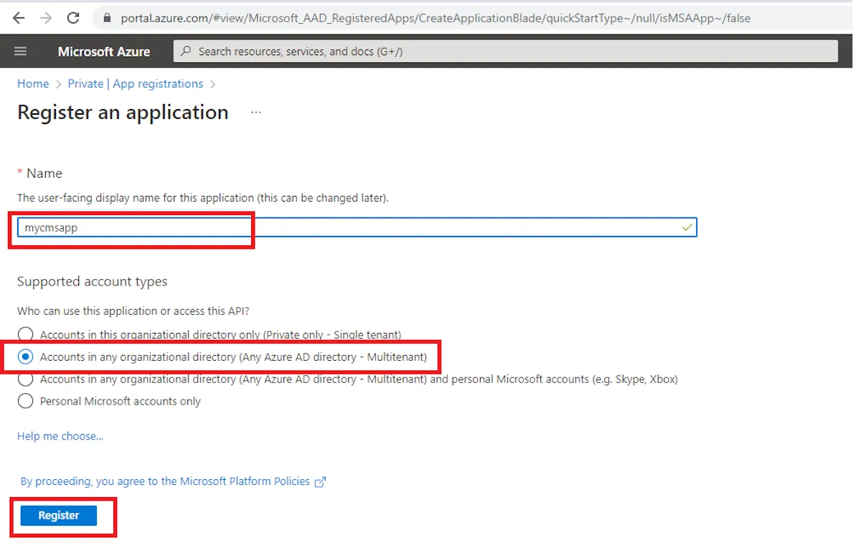Select Any Azure AD directory - Multitenant radio
The image size is (861, 548).
[x=26, y=356]
